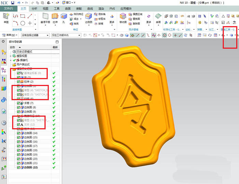239x184 pixels.
Task: Click the 删除面 Delete Face button
Action: click(x=134, y=24)
